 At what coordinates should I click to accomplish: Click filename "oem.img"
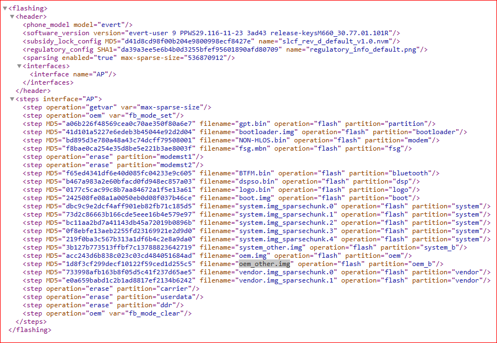click(x=253, y=256)
